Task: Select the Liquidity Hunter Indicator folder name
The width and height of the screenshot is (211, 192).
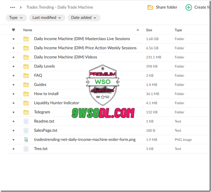Action: 57,103
